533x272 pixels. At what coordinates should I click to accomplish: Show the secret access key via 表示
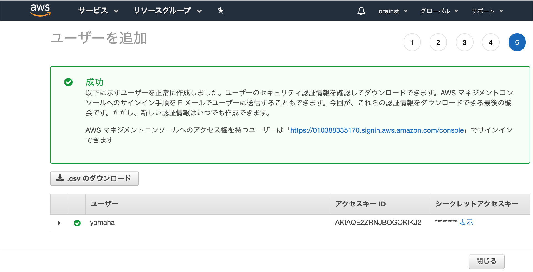tap(466, 222)
